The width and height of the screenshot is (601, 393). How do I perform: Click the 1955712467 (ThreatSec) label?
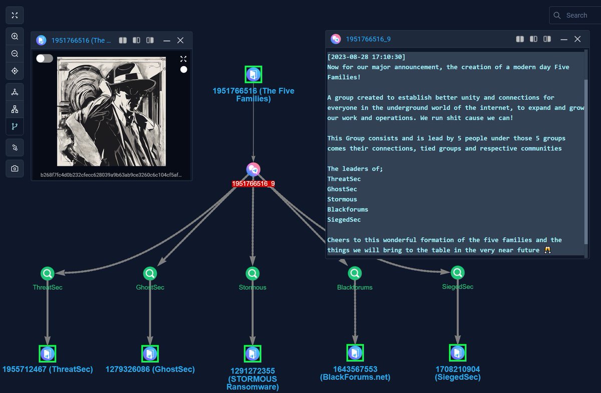click(x=48, y=369)
